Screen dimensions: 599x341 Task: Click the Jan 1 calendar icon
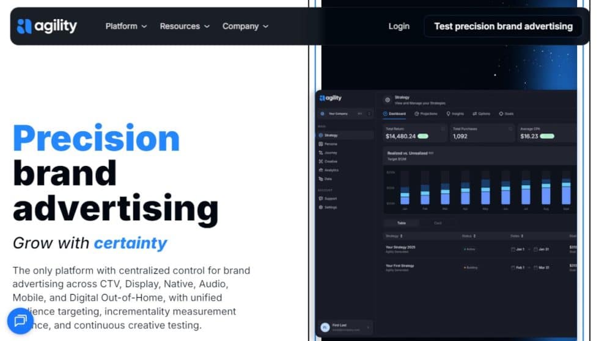tap(513, 249)
